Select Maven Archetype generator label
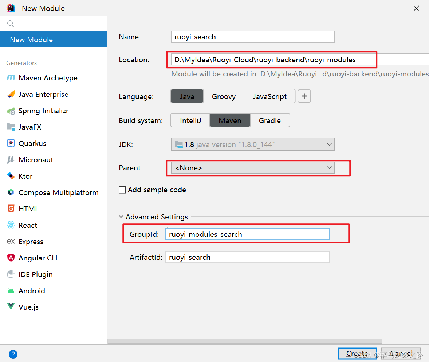 [48, 78]
